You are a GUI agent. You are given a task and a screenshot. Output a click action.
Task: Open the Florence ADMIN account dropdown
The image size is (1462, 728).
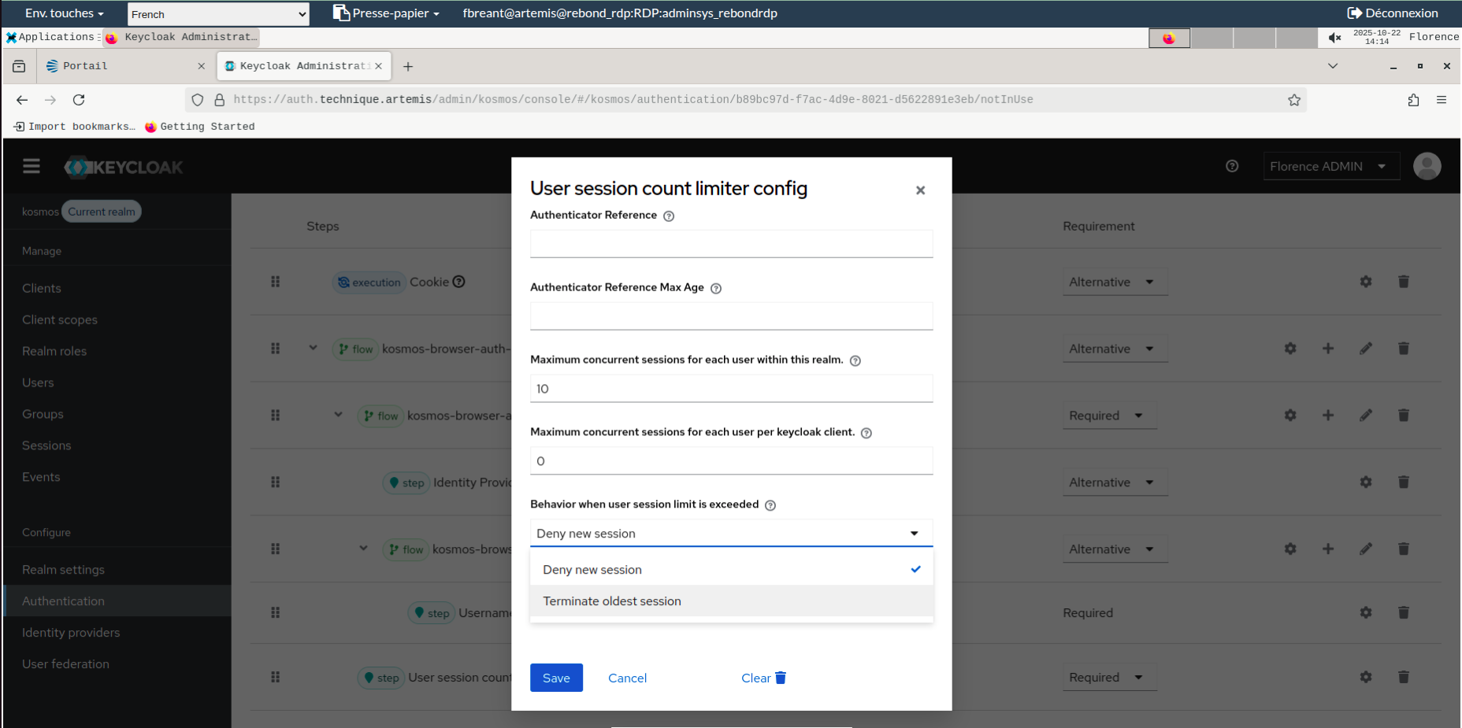pyautogui.click(x=1331, y=166)
